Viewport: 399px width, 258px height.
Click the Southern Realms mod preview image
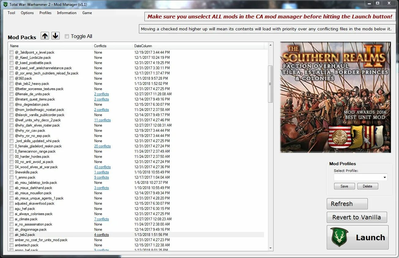[335, 97]
